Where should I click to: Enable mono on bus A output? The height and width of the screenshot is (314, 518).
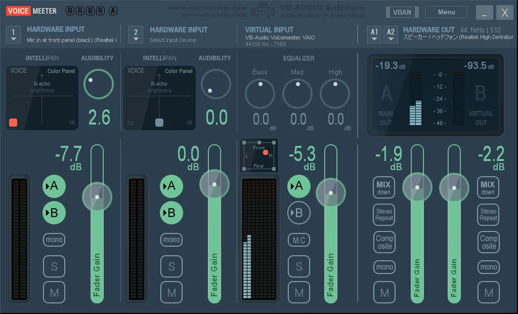pos(384,267)
